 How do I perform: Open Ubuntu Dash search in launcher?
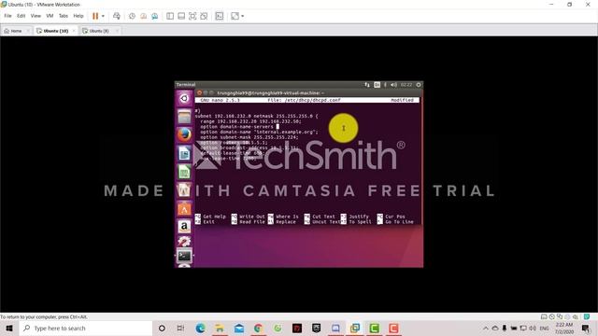pyautogui.click(x=184, y=99)
